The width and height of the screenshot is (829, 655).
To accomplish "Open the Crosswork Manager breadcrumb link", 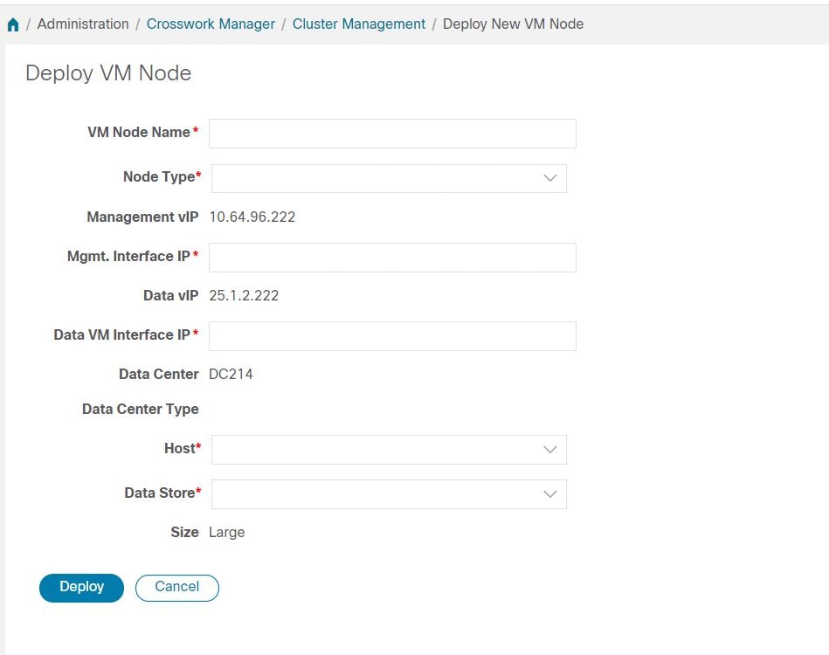I will [211, 24].
